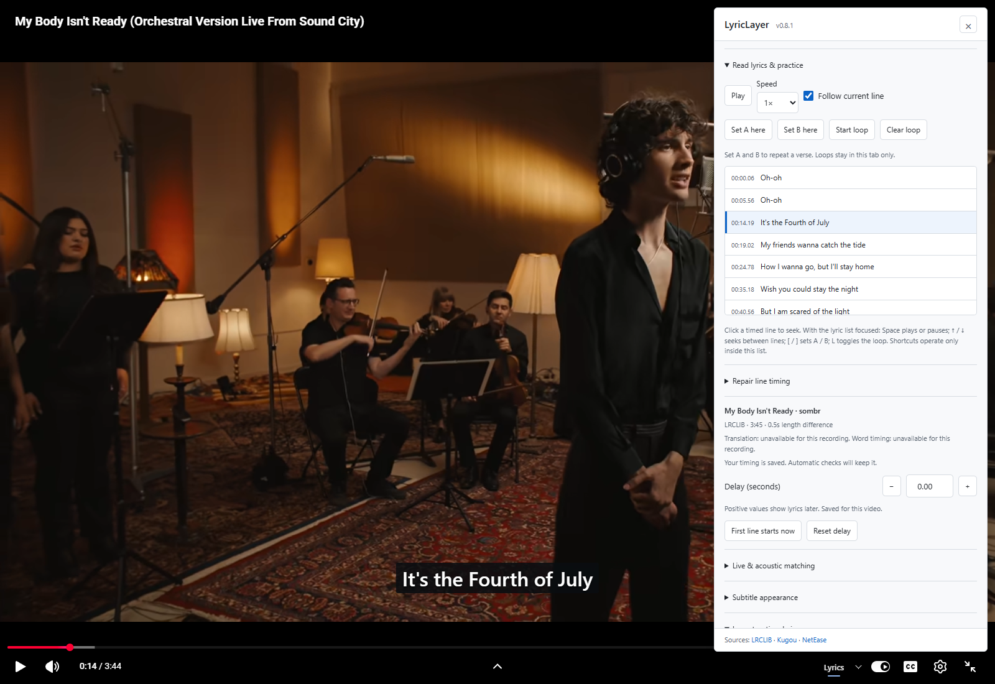Increase delay with the plus button
This screenshot has width=995, height=684.
968,486
